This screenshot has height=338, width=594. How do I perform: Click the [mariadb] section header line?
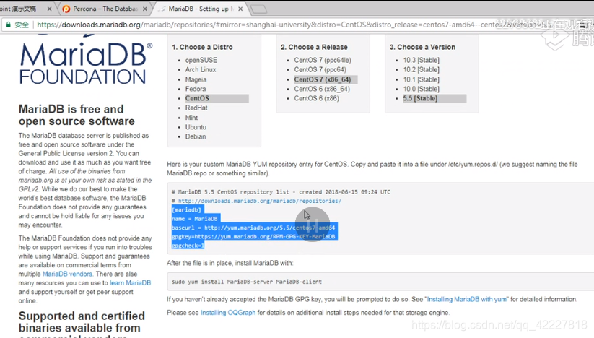point(186,210)
